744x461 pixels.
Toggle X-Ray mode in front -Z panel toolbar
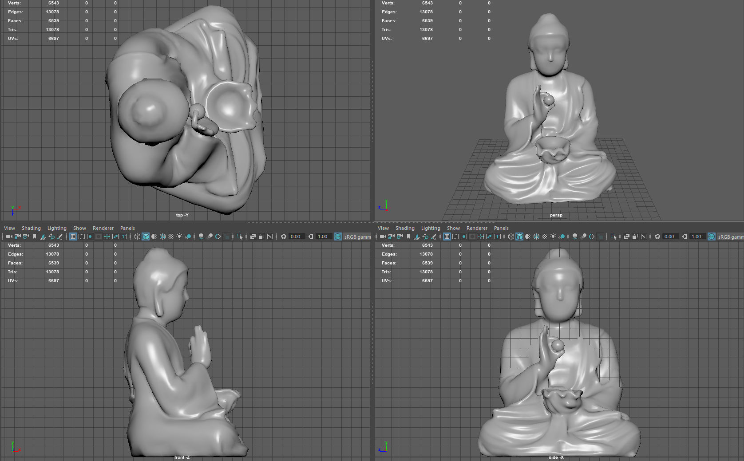[253, 236]
